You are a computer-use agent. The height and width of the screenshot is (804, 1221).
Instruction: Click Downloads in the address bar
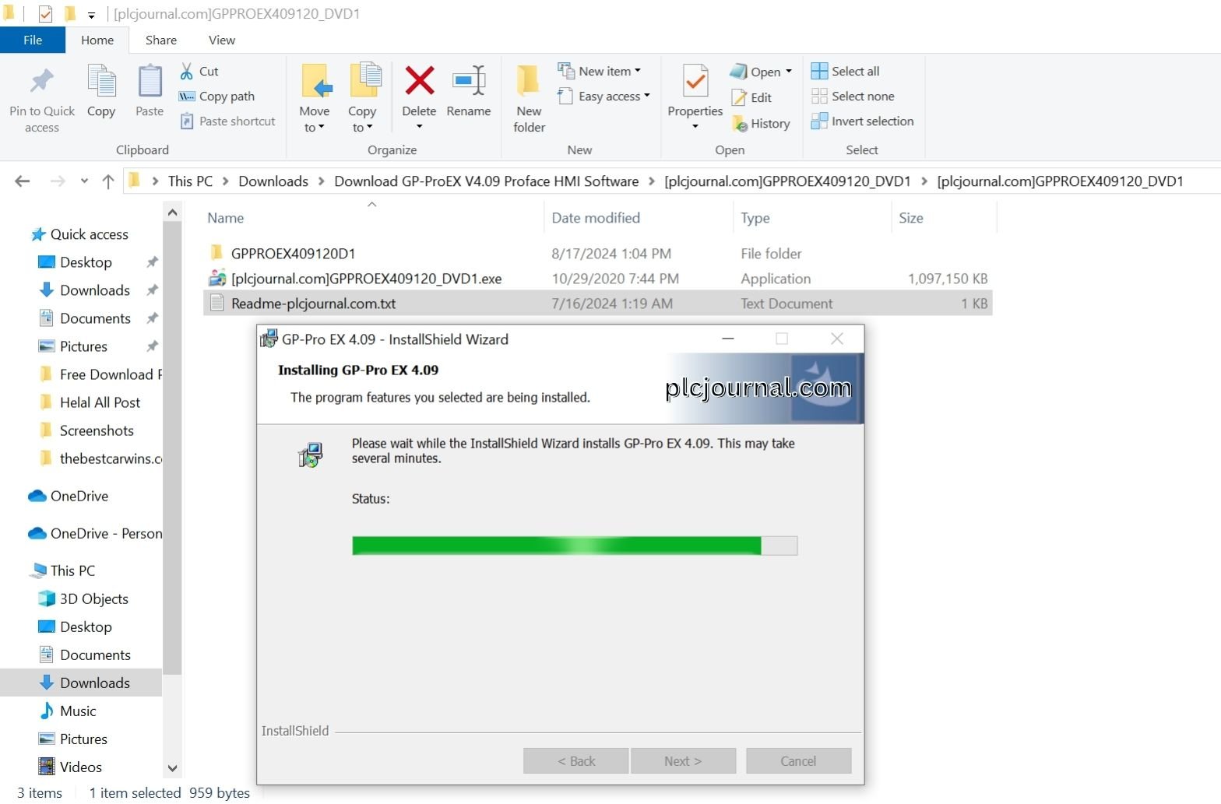273,181
